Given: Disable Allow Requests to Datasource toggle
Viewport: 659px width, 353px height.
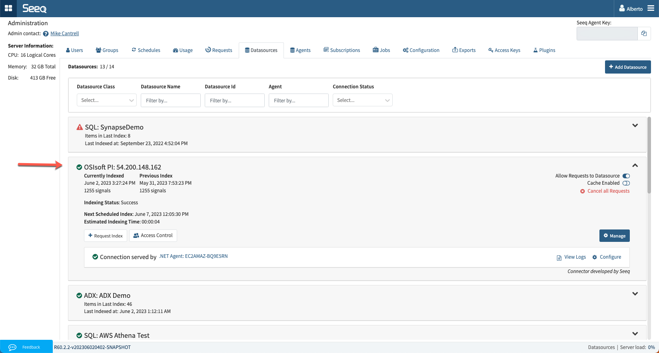Looking at the screenshot, I should [626, 176].
